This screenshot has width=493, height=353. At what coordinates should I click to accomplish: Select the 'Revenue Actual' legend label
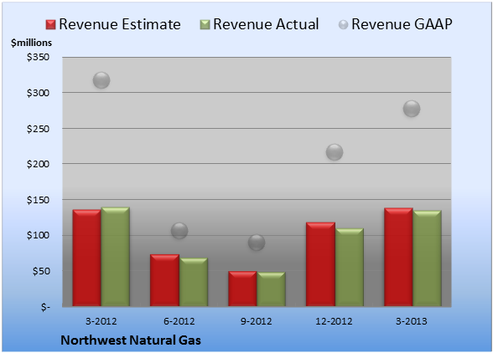[266, 24]
